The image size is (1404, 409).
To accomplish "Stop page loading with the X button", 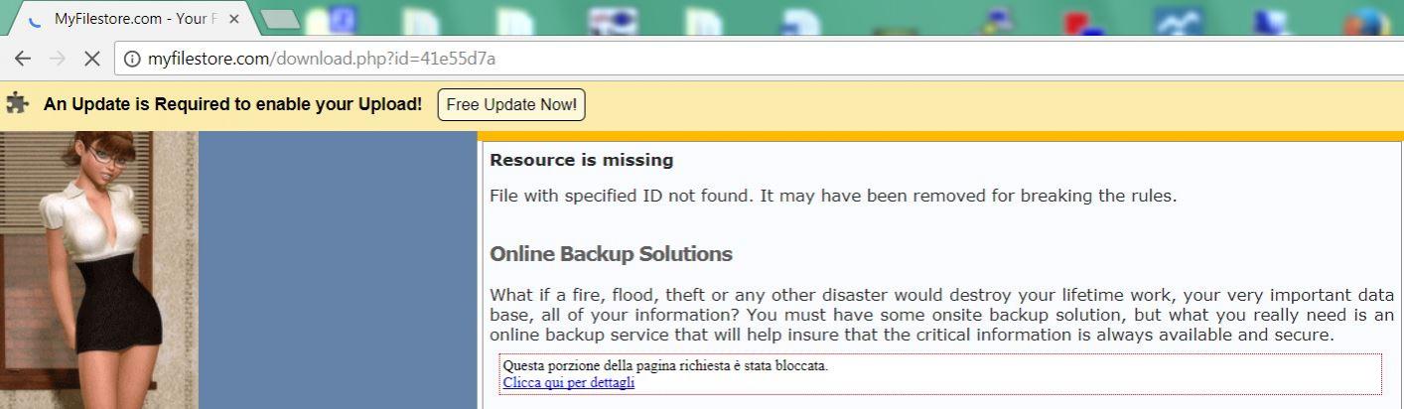I will (x=91, y=59).
